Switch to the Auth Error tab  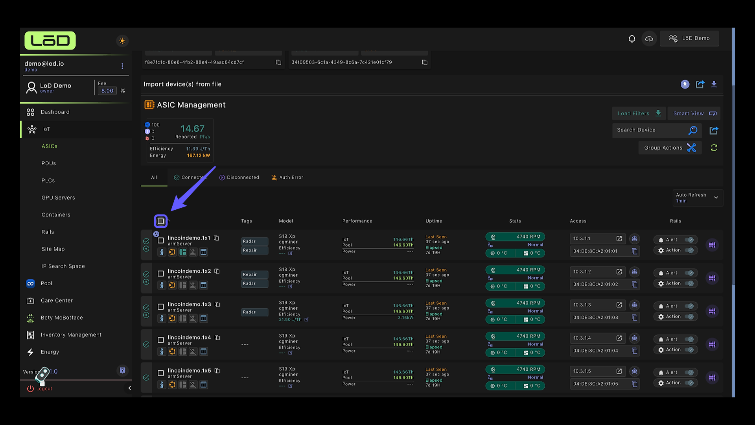287,177
